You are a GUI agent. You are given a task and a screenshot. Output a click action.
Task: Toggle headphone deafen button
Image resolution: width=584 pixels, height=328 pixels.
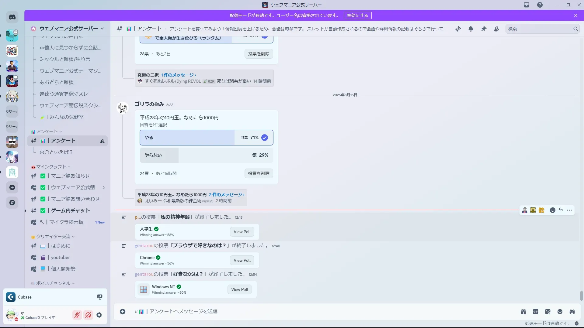tap(88, 315)
